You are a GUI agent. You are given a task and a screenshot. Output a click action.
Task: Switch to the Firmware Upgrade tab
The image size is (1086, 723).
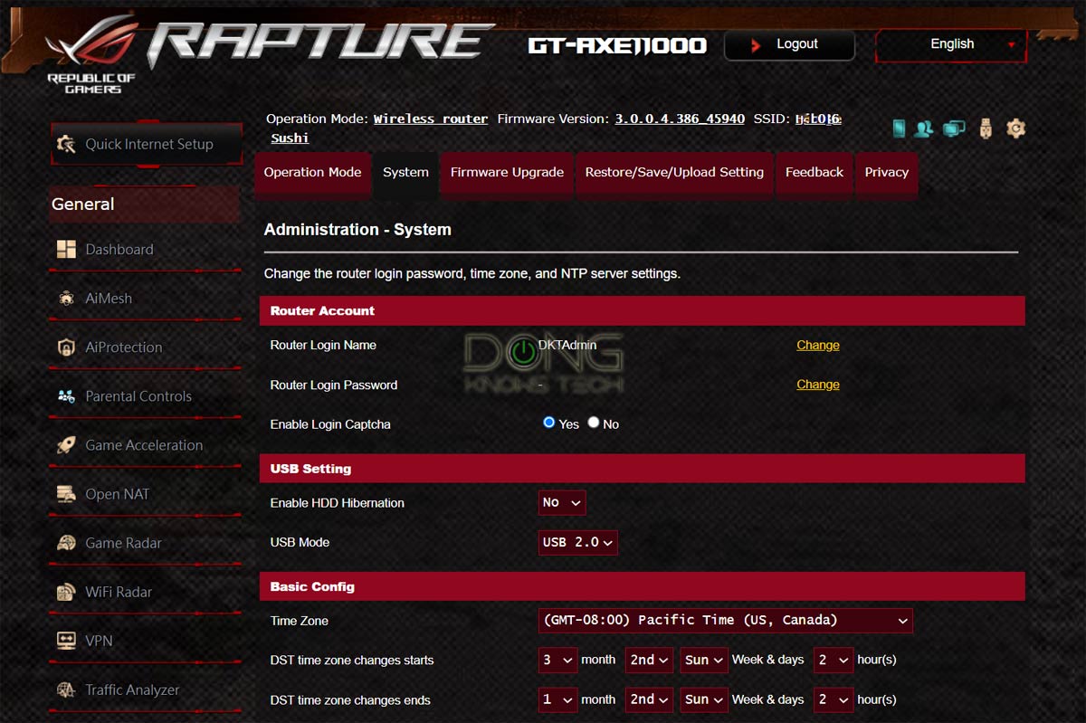pos(507,172)
